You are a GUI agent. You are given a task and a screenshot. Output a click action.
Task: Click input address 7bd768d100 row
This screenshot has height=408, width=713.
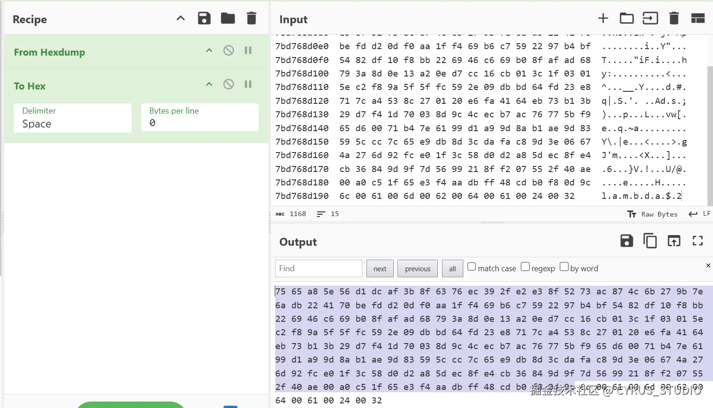pyautogui.click(x=302, y=74)
